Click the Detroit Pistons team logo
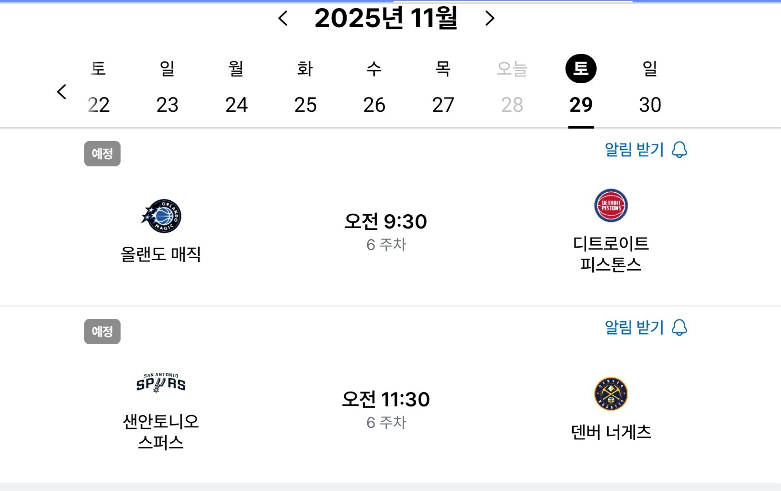781x491 pixels. point(611,206)
